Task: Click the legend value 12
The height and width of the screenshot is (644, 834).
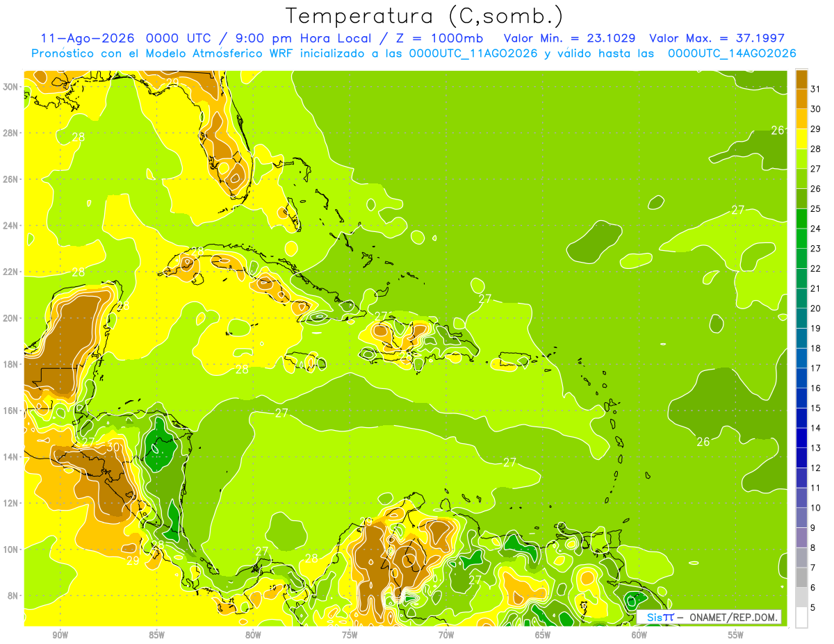Action: (x=816, y=468)
